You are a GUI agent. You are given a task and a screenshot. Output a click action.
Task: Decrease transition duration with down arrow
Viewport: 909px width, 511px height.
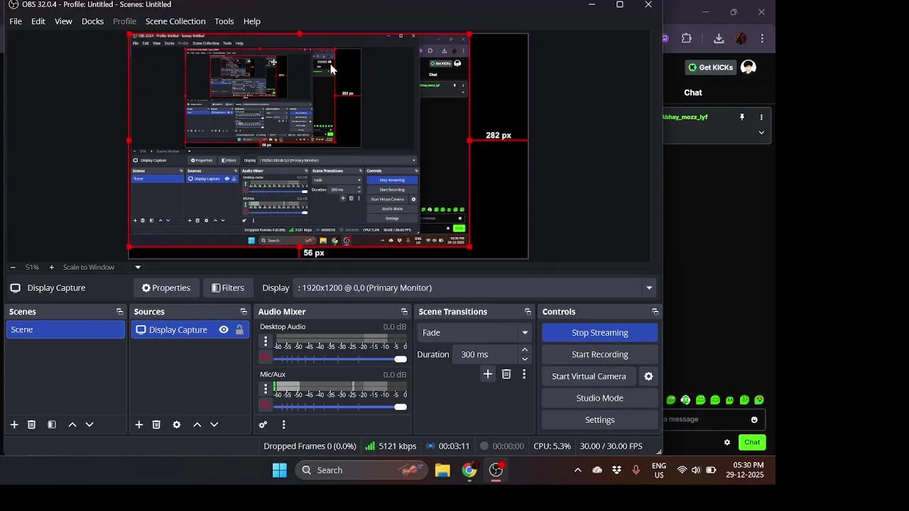(x=525, y=359)
